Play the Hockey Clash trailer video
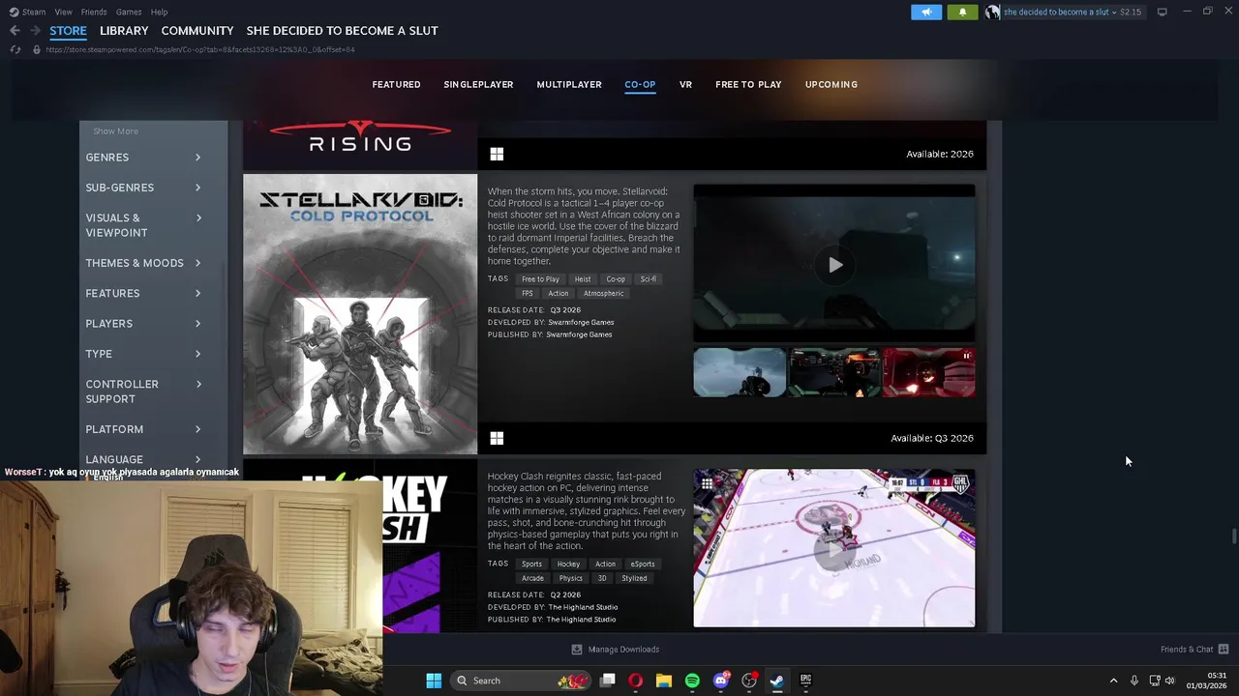Viewport: 1239px width, 696px height. 834,549
